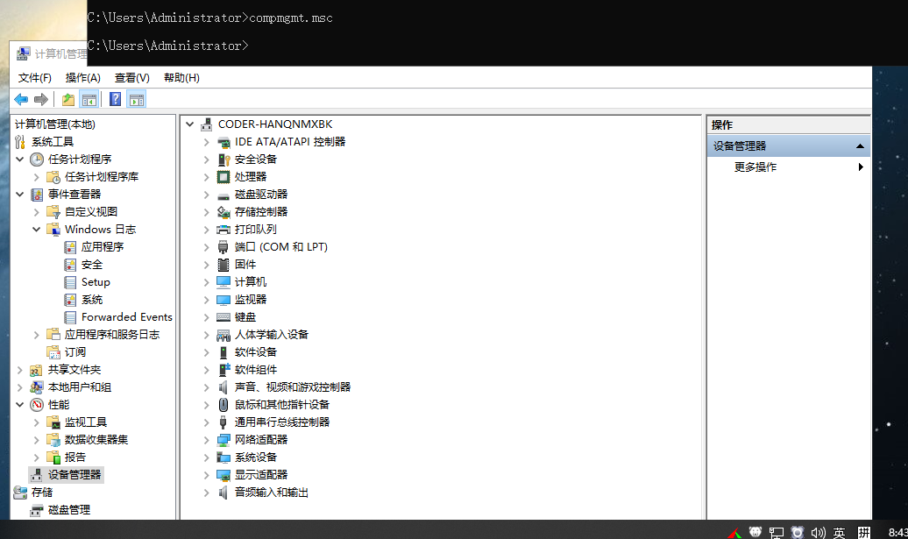Select 监视工具 under 性能
The height and width of the screenshot is (539, 908).
(x=86, y=422)
